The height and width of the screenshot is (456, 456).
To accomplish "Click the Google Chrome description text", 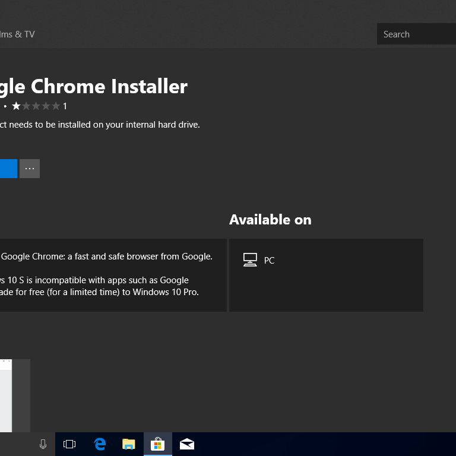I will [x=107, y=256].
